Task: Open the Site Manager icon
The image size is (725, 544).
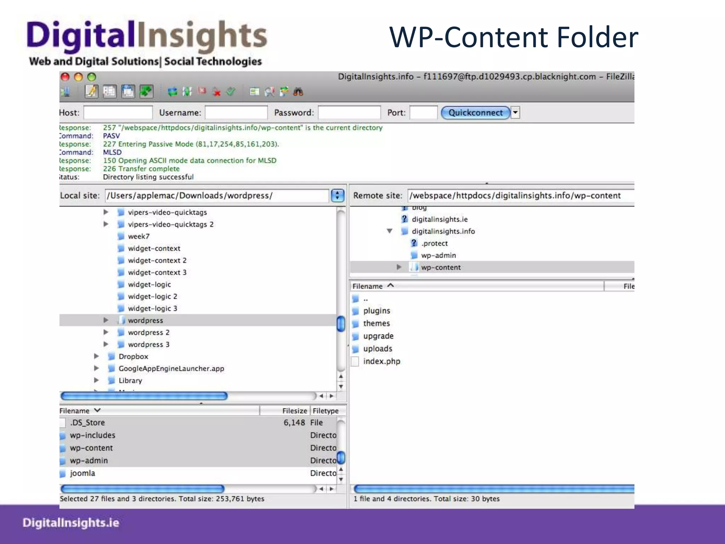Action: click(x=65, y=92)
